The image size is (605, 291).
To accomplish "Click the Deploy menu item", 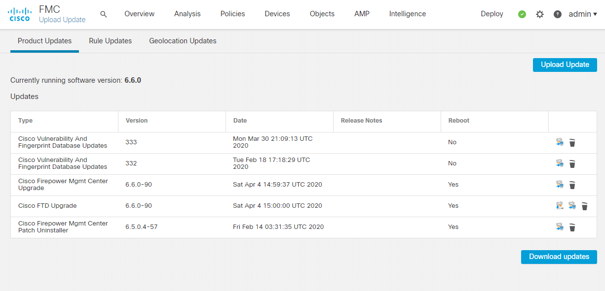I will 492,14.
